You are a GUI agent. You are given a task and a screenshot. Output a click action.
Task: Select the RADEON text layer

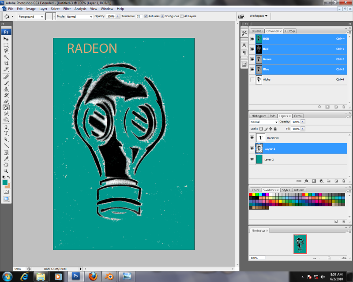298,138
